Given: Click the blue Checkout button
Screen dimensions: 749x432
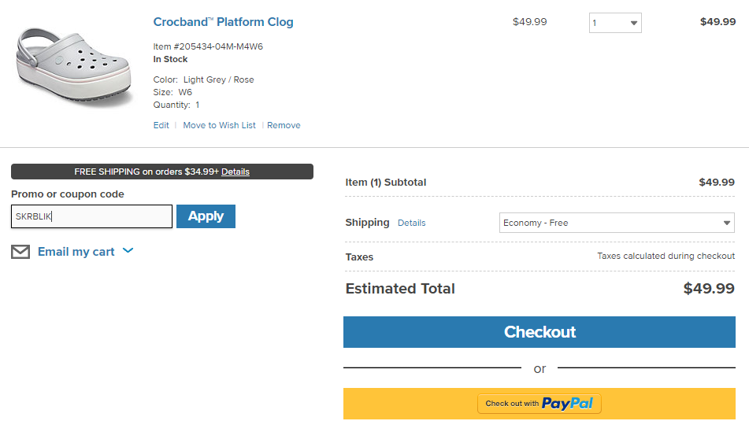Looking at the screenshot, I should coord(540,332).
